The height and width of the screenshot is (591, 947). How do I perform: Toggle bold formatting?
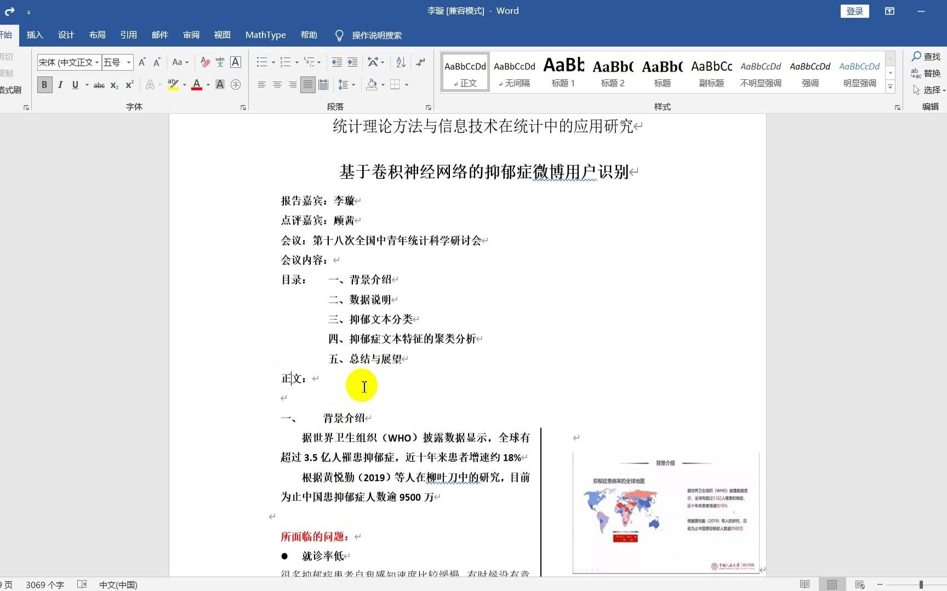click(x=44, y=84)
